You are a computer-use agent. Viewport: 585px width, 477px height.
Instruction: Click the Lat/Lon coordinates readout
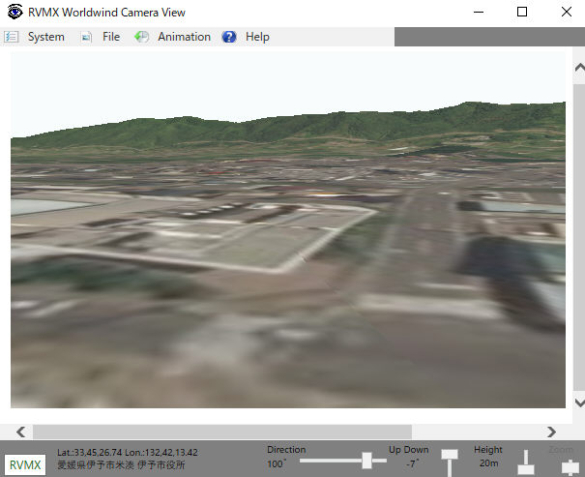[127, 452]
